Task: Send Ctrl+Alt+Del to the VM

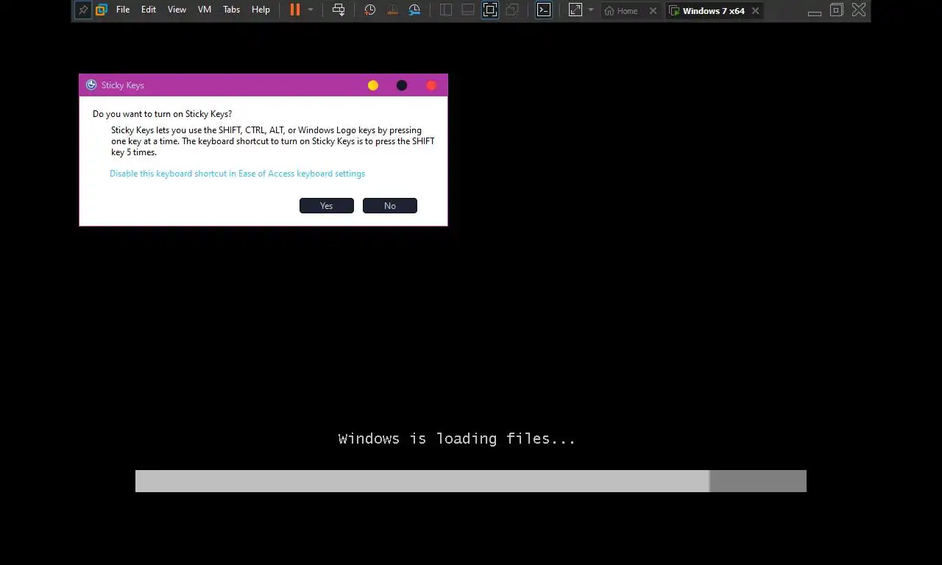Action: click(x=339, y=10)
